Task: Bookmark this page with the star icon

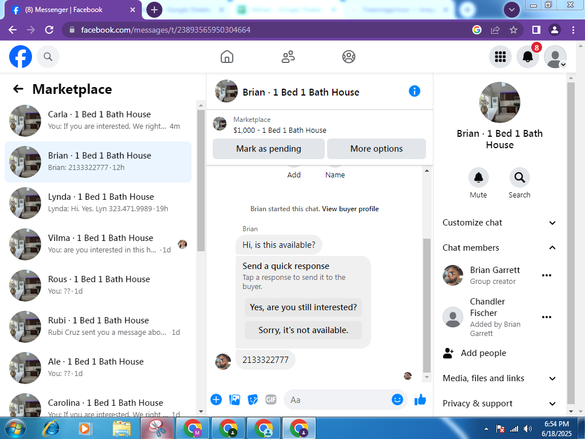Action: pos(514,30)
